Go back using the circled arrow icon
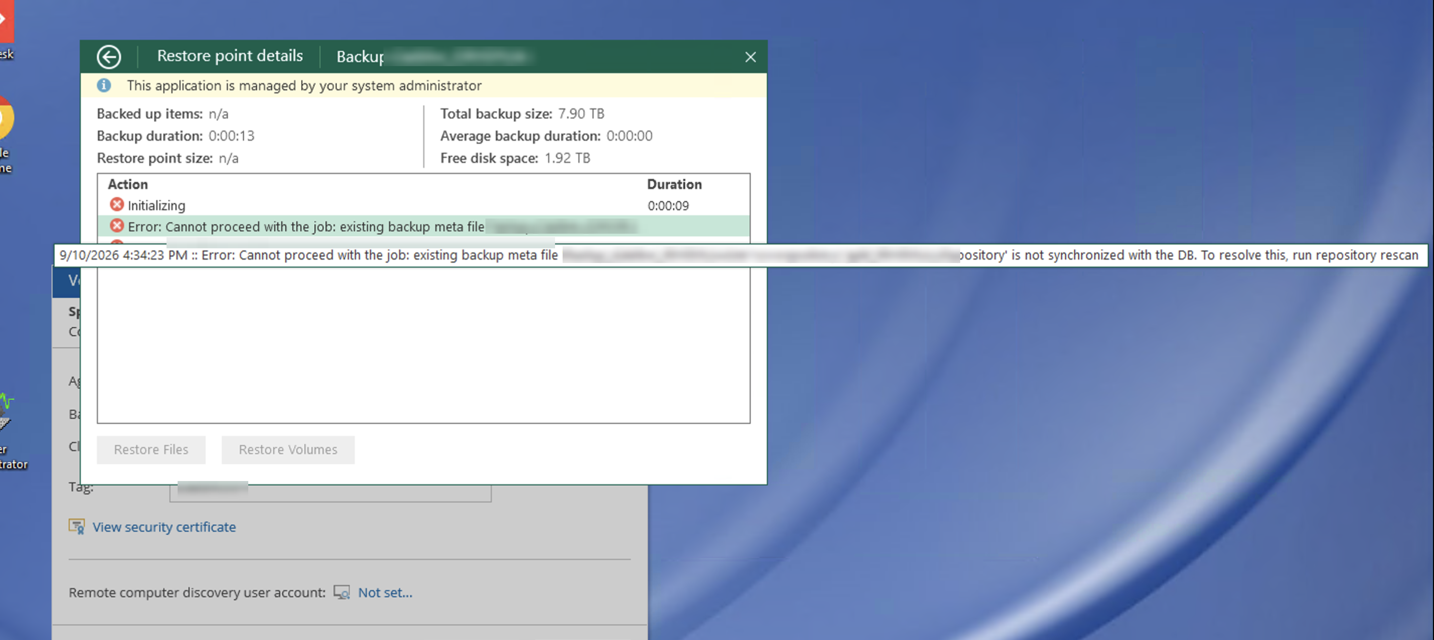This screenshot has height=640, width=1434. [108, 56]
